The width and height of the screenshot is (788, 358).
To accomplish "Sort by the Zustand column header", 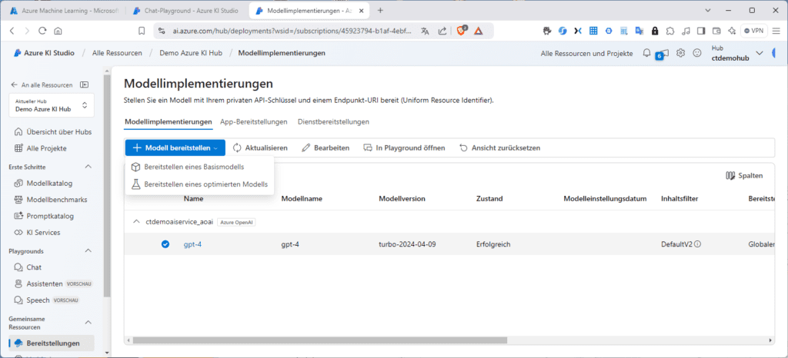I will [489, 198].
